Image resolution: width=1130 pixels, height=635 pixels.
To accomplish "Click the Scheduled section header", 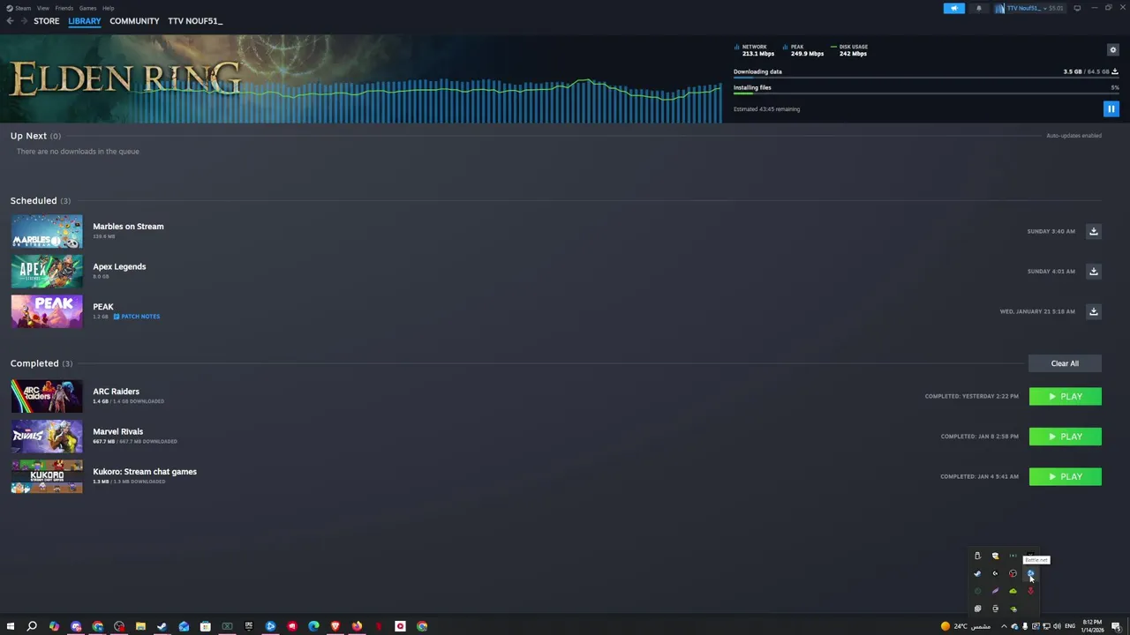I will (x=41, y=200).
